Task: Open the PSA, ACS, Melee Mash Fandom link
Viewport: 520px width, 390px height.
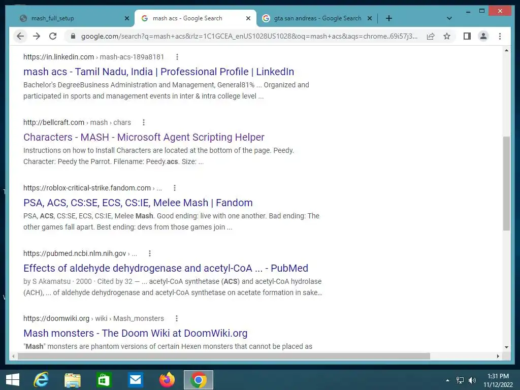Action: [138, 203]
